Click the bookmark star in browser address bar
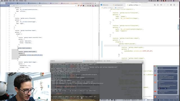The image size is (180, 101). coord(76,6)
